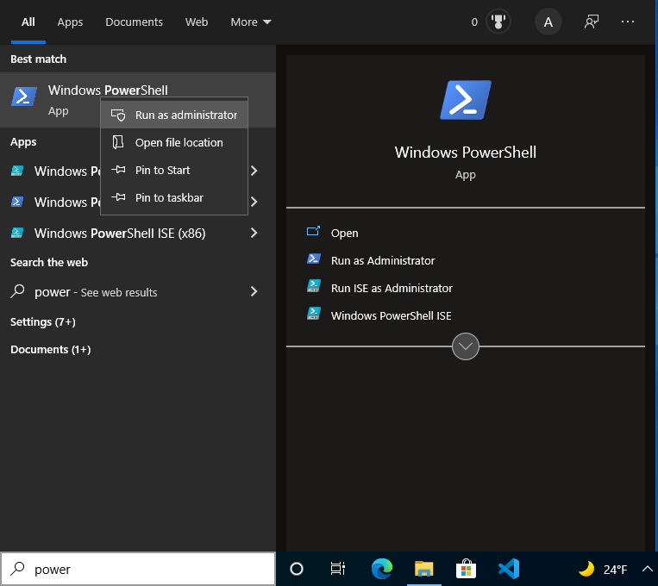Expand Windows PowerShell ISE (x86) arrow
Screen dimensions: 658x586
point(254,233)
